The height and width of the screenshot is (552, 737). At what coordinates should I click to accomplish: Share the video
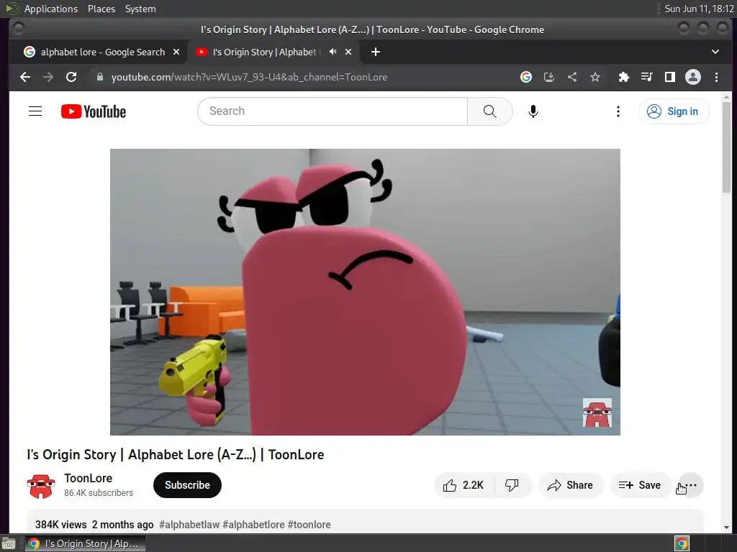point(571,485)
